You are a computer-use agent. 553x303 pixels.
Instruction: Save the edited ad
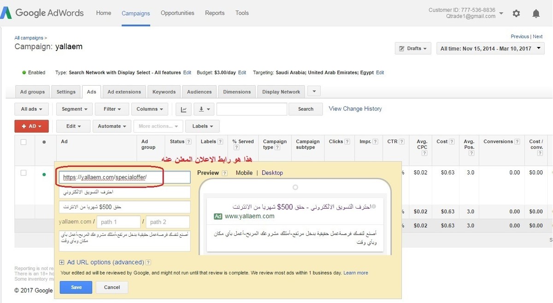coord(76,287)
